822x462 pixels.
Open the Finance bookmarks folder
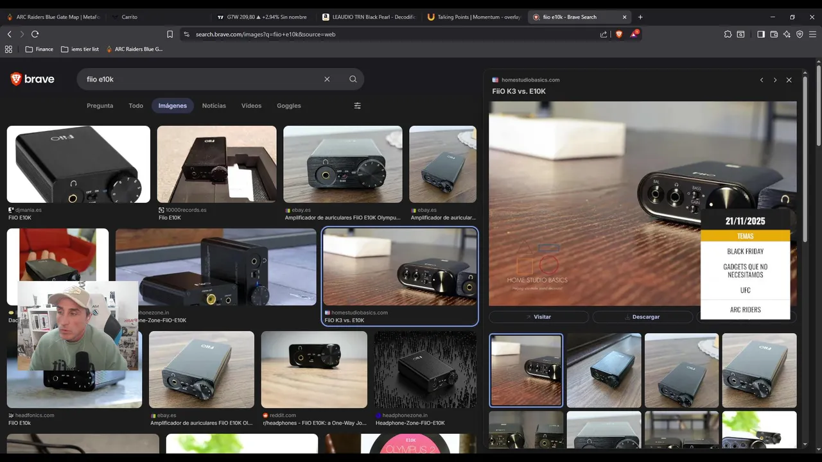(39, 49)
